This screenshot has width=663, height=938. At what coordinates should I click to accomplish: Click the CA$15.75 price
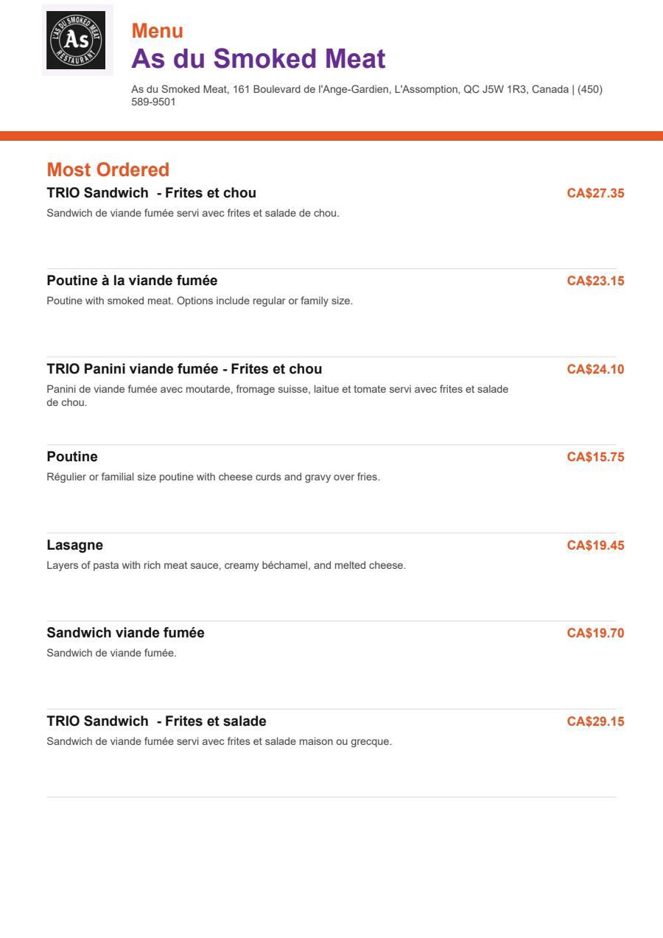[595, 457]
